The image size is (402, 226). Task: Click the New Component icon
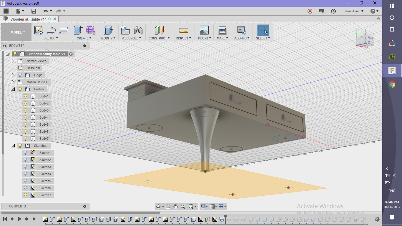(125, 30)
